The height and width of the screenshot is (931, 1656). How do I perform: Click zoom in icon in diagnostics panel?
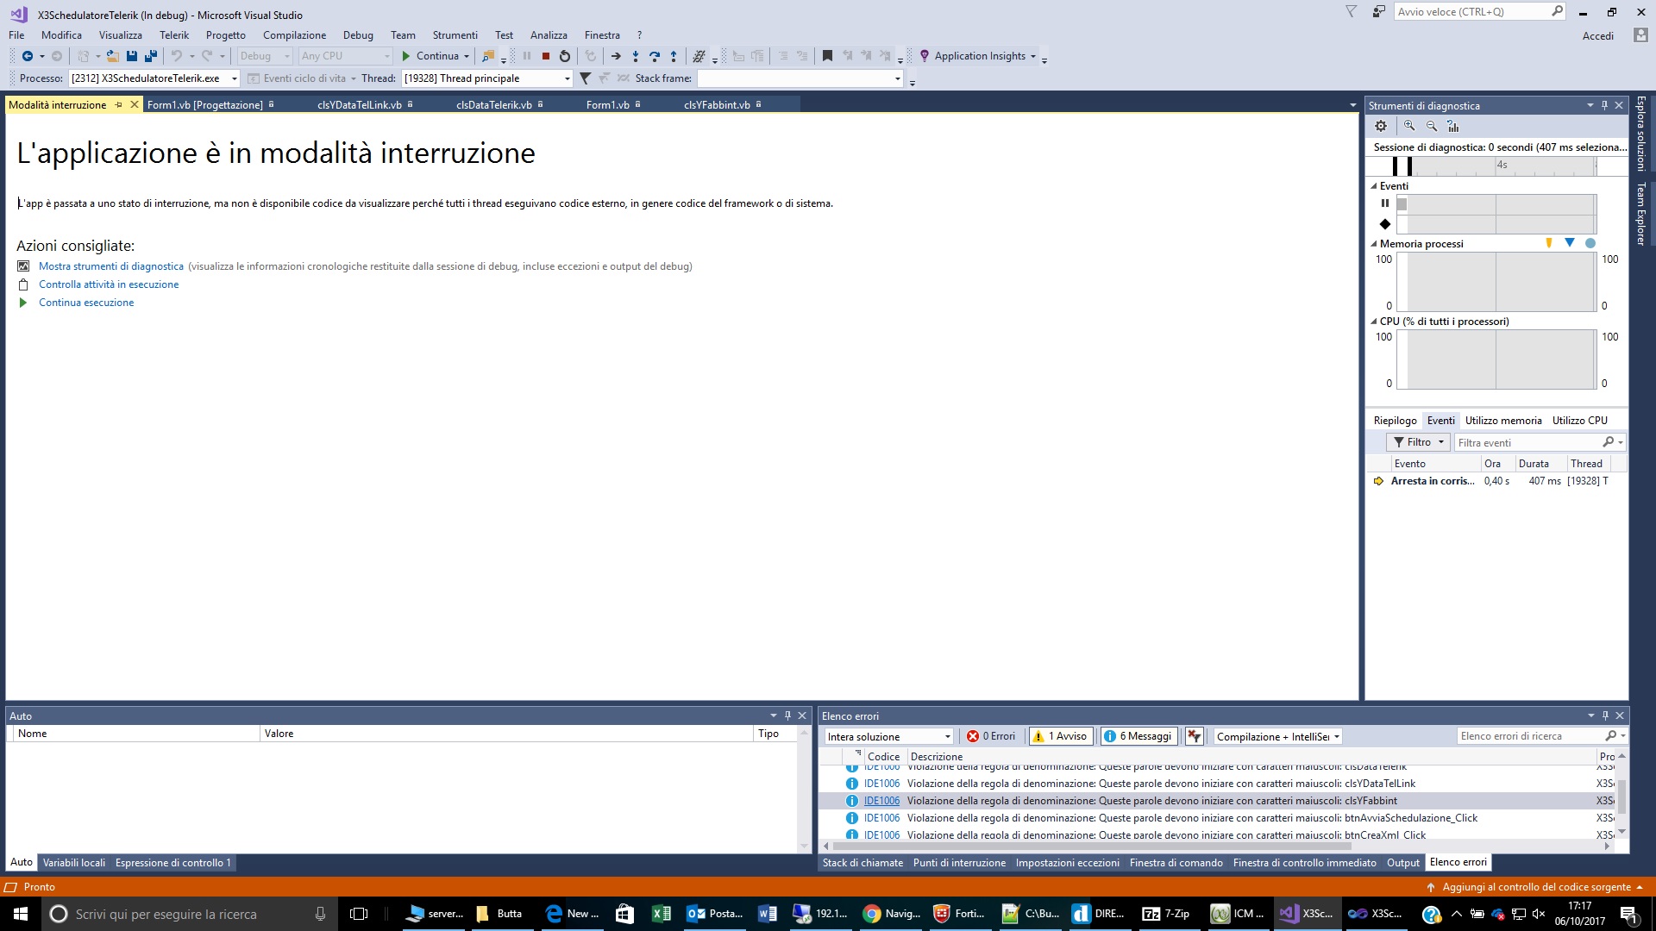click(x=1409, y=126)
